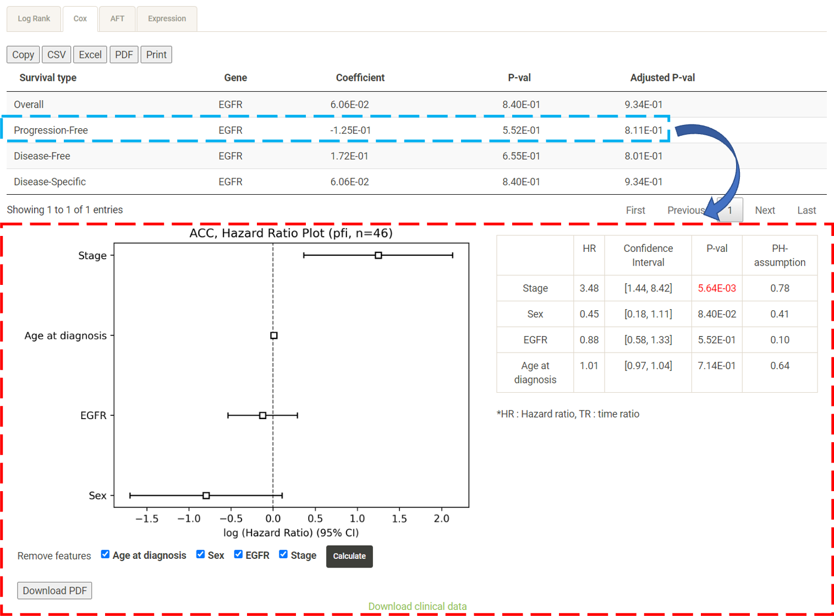Open the Download clinical data link

tap(417, 606)
